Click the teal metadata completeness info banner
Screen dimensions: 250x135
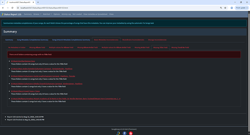(x=124, y=23)
